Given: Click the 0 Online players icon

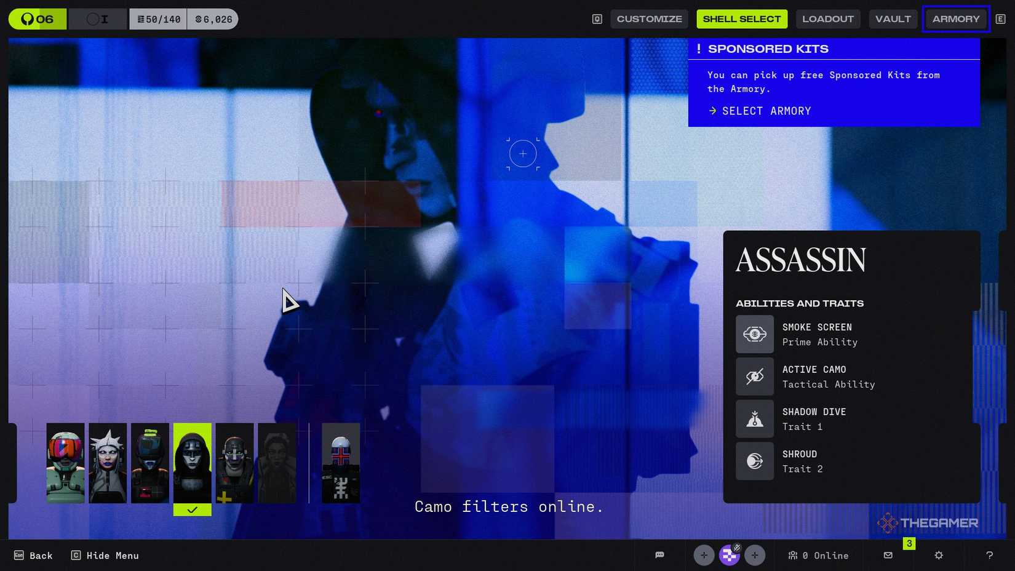Looking at the screenshot, I should coord(793,555).
